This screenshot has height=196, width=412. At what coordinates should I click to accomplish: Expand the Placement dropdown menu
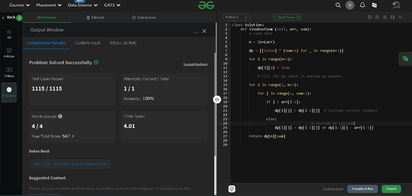tap(49, 5)
